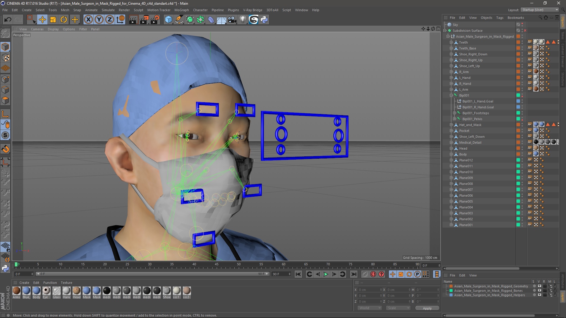Screen dimensions: 566x318
Task: Open the V-Ray Bridge menu
Action: (x=253, y=10)
